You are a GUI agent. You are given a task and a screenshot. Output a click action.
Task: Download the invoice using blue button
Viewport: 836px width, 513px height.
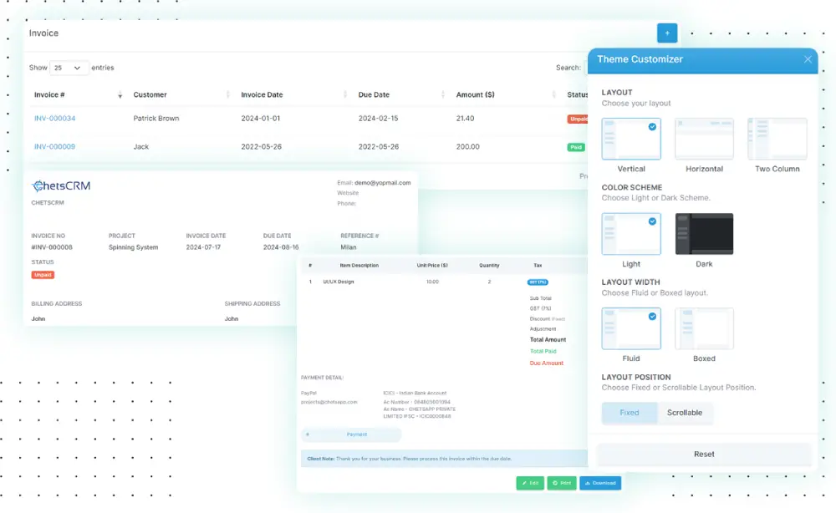point(600,483)
